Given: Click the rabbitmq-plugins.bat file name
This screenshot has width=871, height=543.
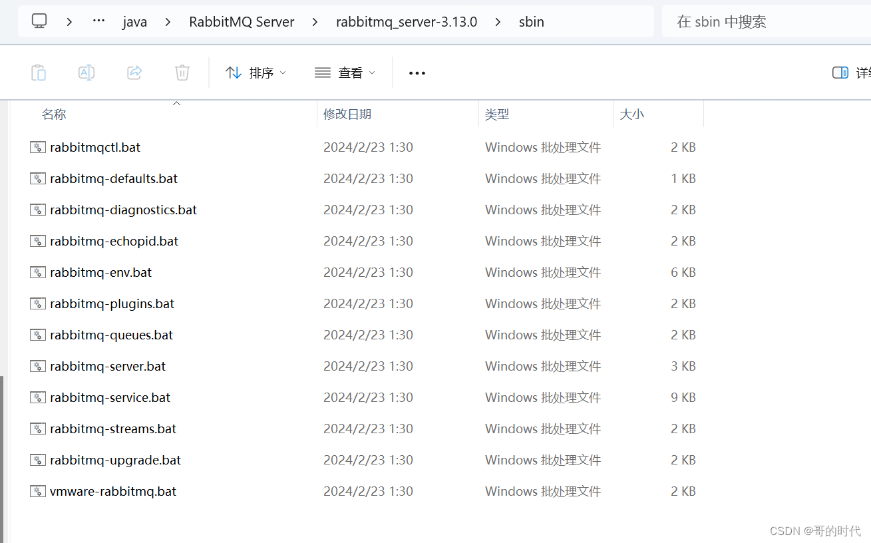Looking at the screenshot, I should click(112, 303).
